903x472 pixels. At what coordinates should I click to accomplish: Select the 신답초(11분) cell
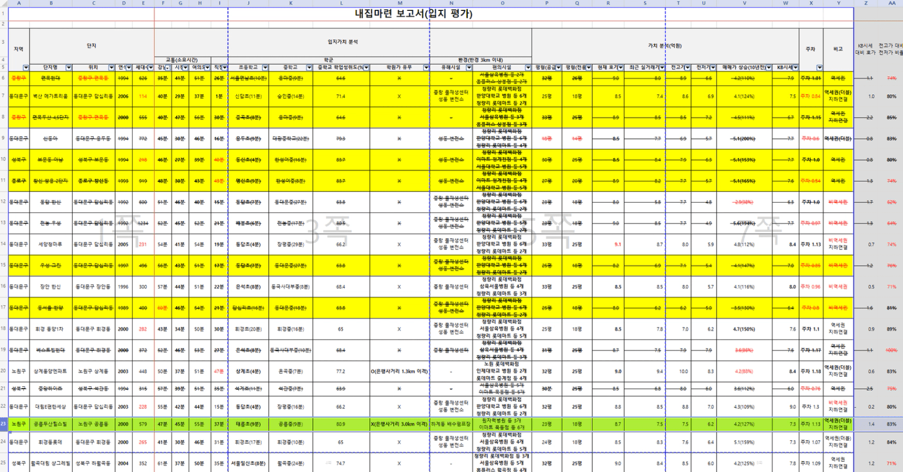[x=248, y=96]
